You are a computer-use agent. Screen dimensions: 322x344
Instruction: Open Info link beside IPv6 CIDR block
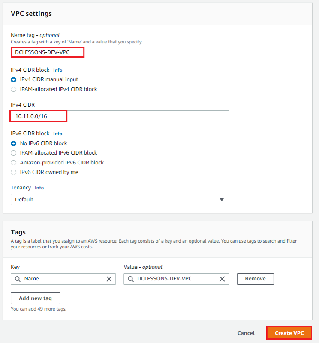58,135
